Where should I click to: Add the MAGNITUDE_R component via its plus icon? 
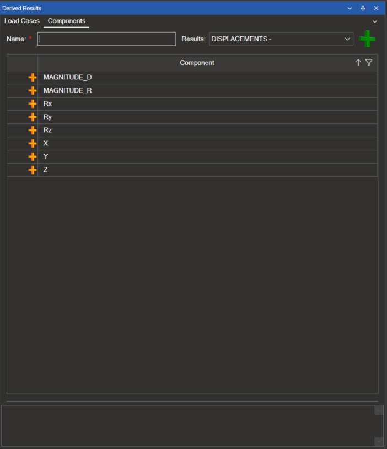pos(33,91)
